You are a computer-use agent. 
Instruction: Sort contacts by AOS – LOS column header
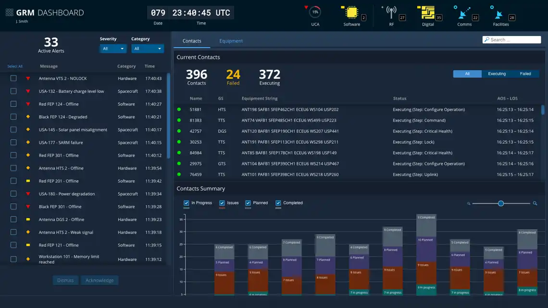(x=507, y=99)
